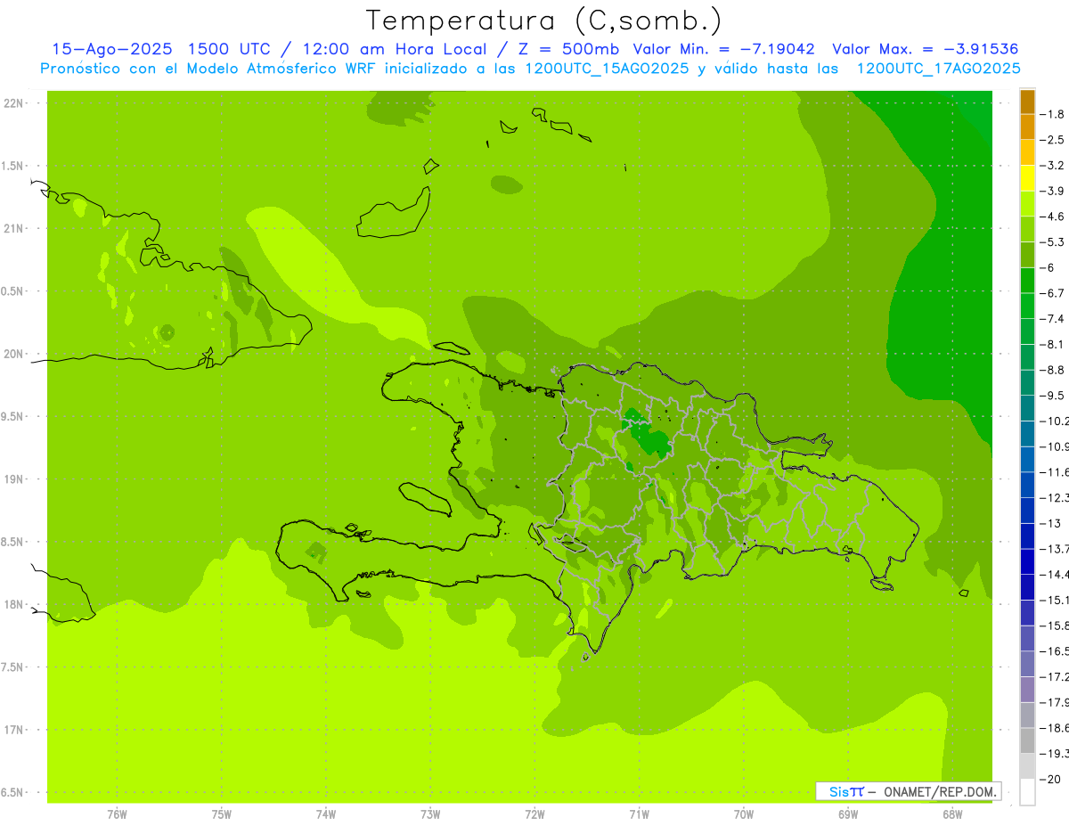Screen dimensions: 1069x826
Task: Pick the amber swatch between -2.5 and -3.2
Action: [x=1027, y=152]
